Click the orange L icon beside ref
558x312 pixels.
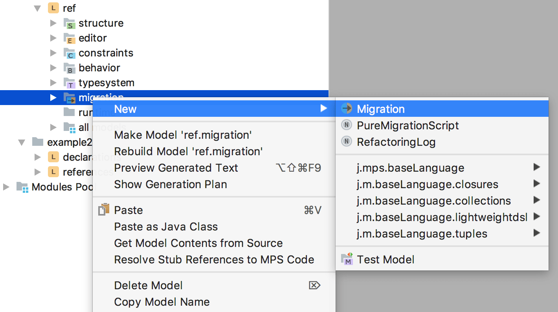[x=53, y=8]
